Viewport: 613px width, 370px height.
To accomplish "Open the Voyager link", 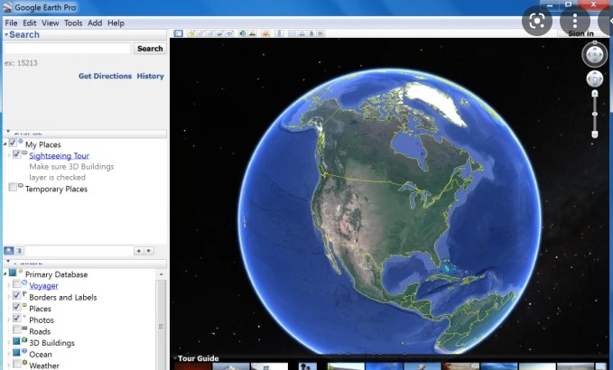I will [43, 285].
